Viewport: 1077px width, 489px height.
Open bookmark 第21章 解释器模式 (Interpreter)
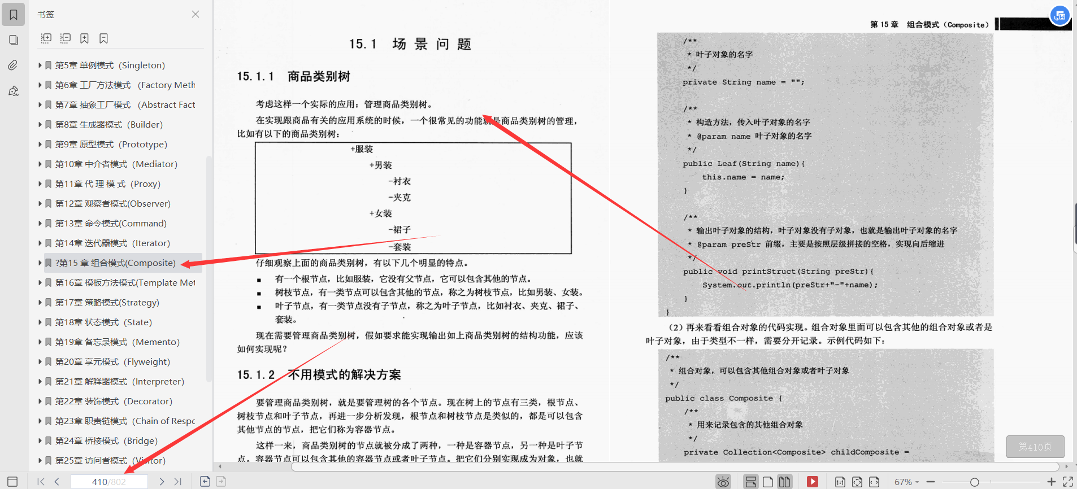(x=120, y=381)
